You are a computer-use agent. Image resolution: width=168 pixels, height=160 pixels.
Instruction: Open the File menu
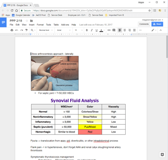pyautogui.click(x=11, y=25)
